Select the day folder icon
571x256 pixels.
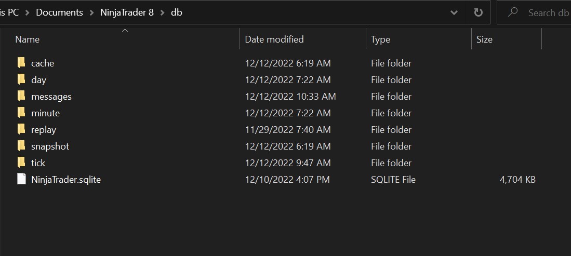coord(21,80)
